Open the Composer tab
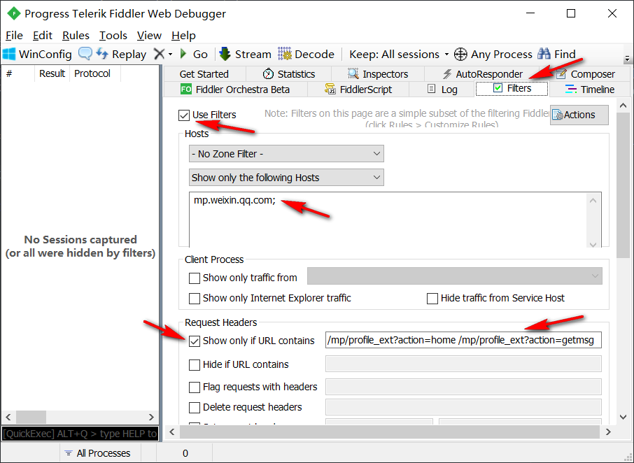 (585, 74)
